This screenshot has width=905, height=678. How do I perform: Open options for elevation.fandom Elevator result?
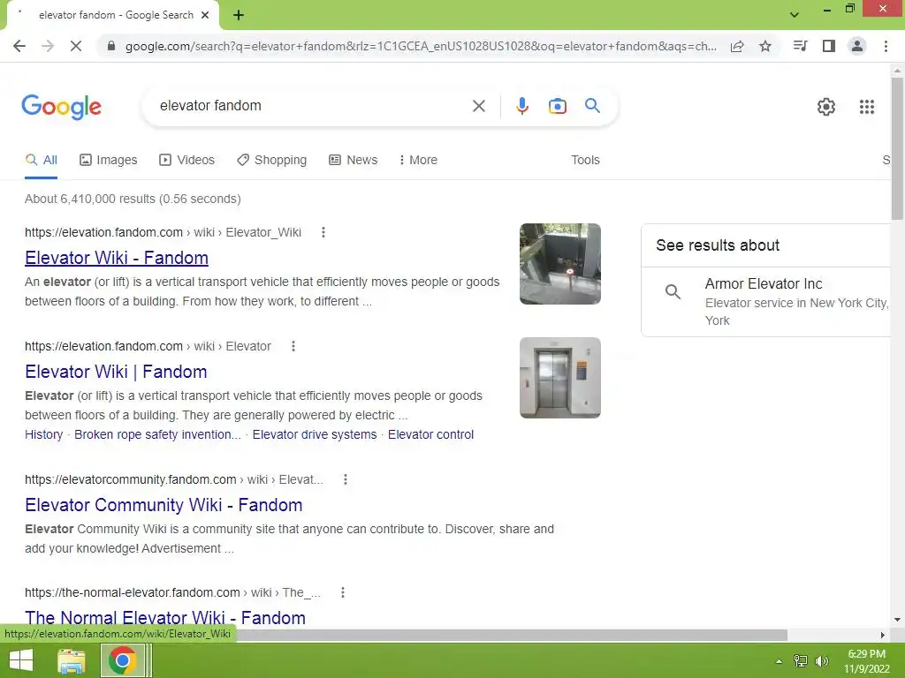point(293,346)
